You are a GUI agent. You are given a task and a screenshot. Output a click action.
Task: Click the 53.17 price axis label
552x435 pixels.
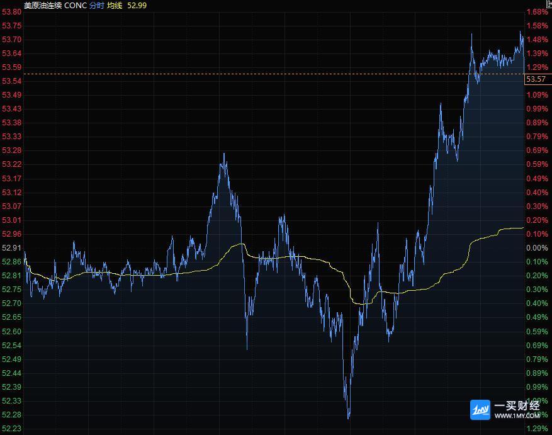click(11, 179)
